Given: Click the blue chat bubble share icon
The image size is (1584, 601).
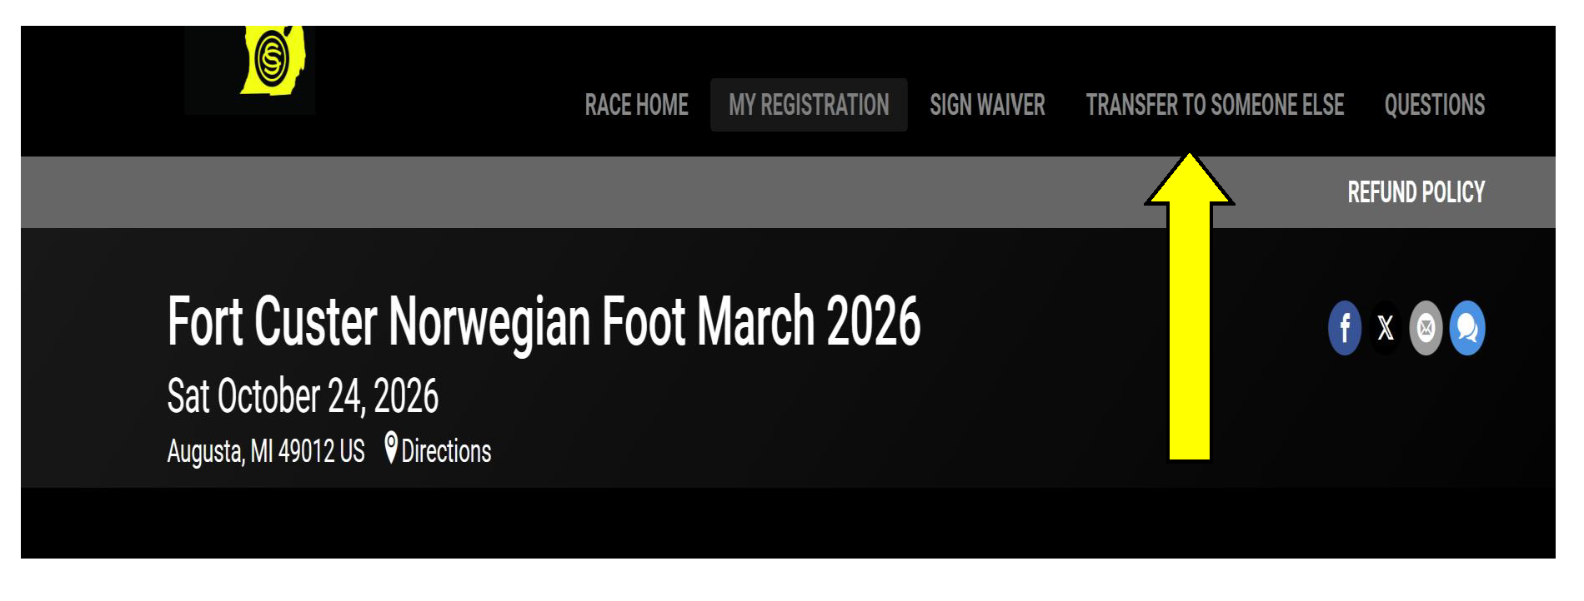Looking at the screenshot, I should pyautogui.click(x=1467, y=328).
